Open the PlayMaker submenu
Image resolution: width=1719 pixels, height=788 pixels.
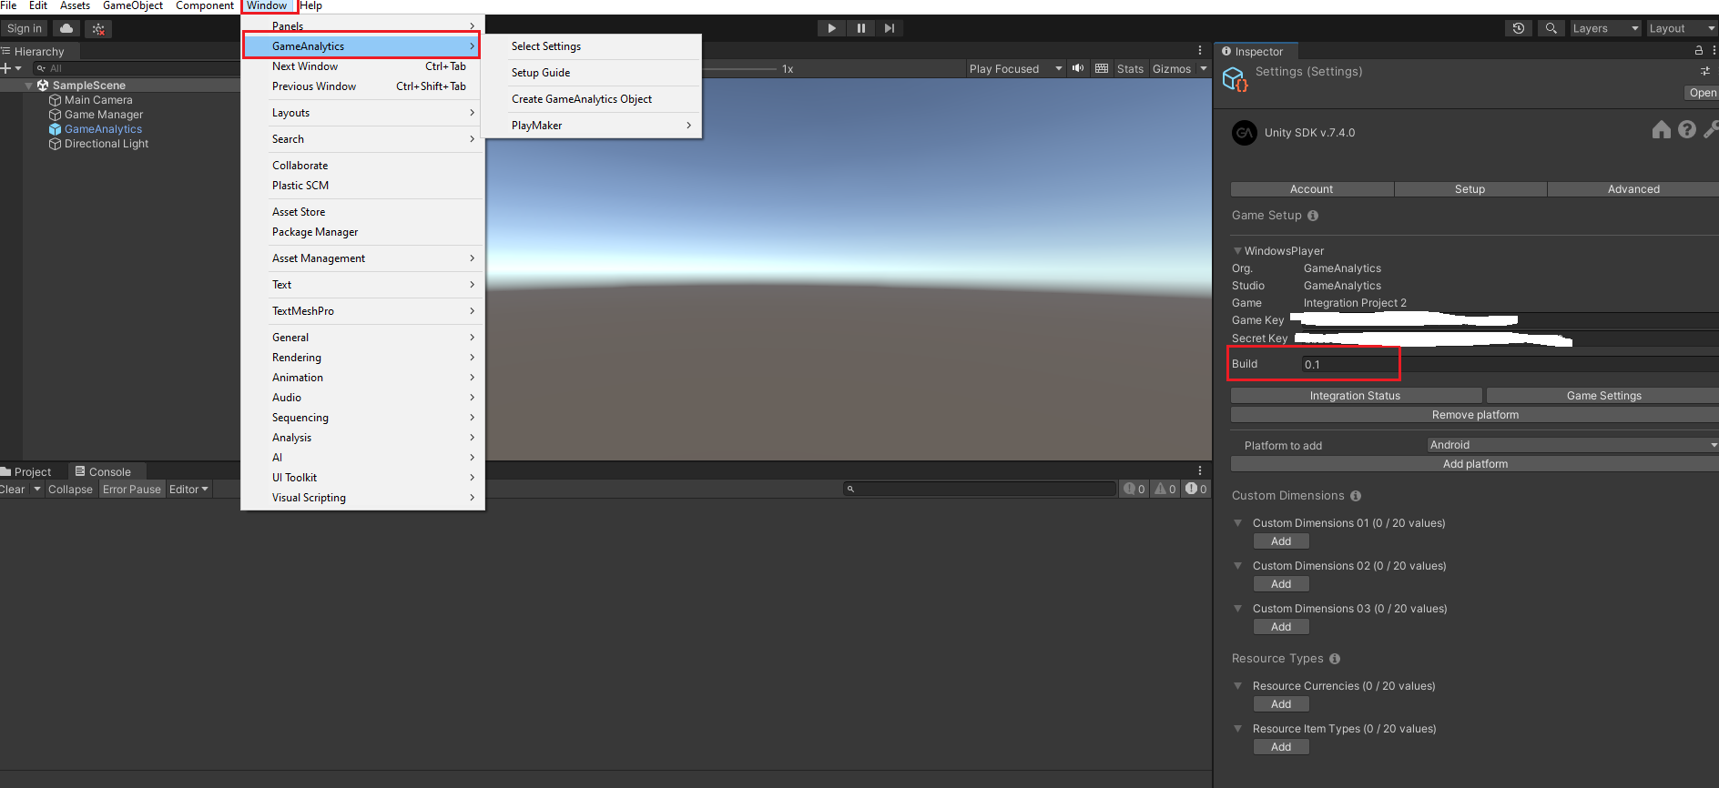(x=592, y=126)
